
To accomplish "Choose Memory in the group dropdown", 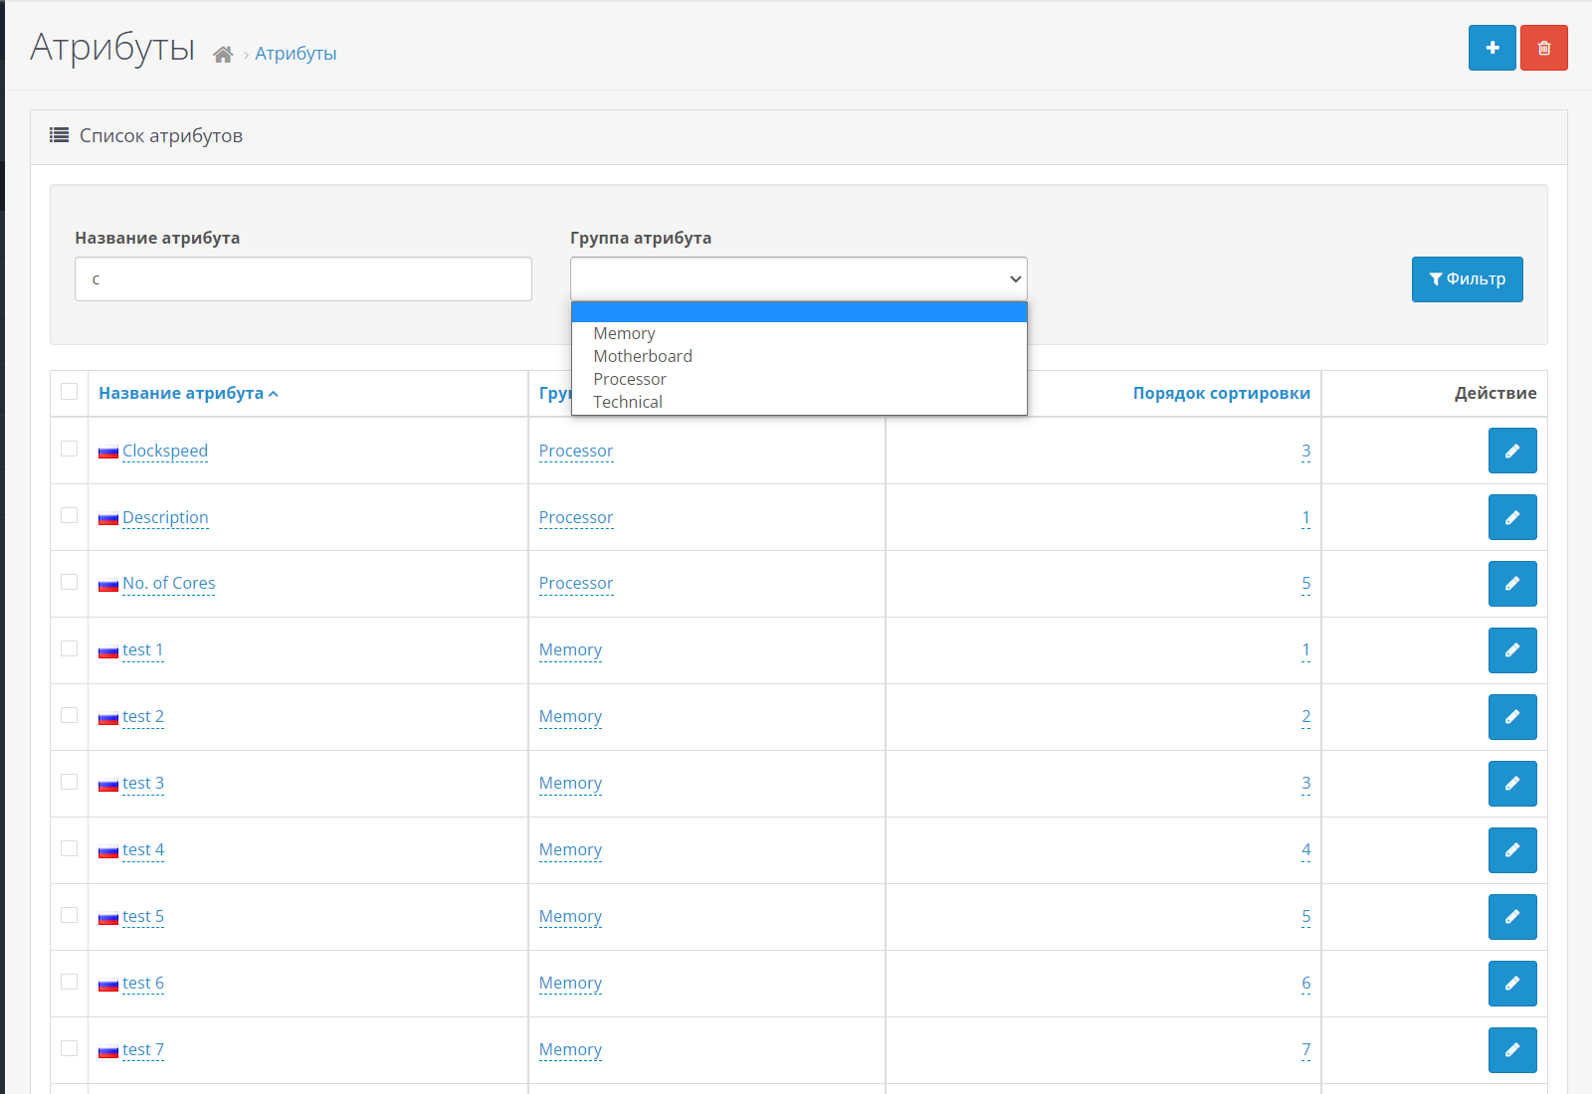I will coord(799,333).
